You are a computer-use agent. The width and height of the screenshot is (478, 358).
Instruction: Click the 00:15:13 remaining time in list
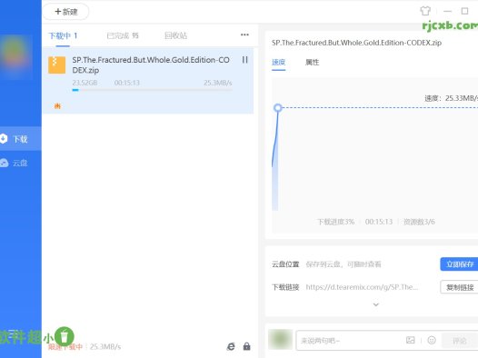coord(127,83)
